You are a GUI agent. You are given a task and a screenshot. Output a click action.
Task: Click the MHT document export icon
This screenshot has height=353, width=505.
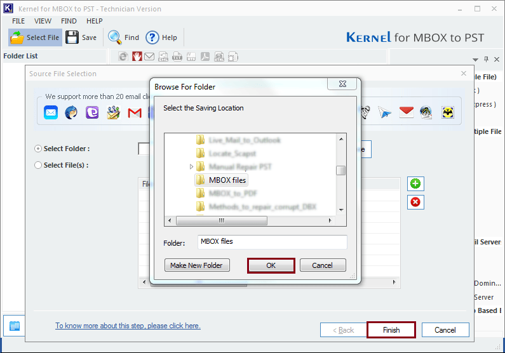click(233, 57)
